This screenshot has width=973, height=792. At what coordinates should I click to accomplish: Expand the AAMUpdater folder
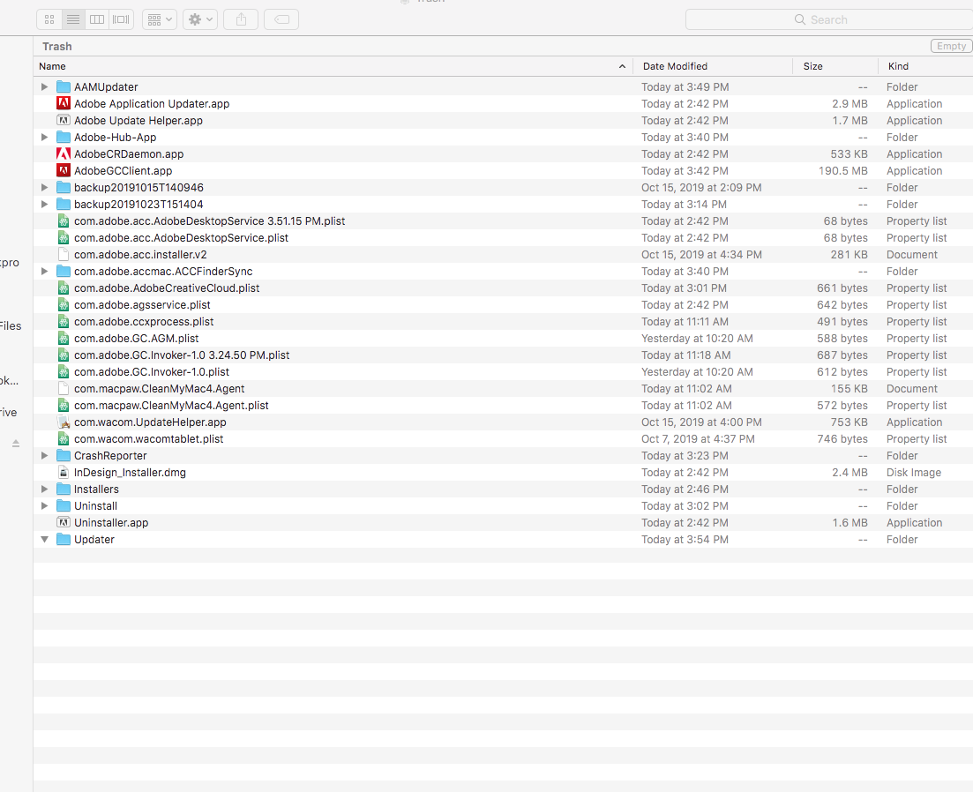point(44,86)
